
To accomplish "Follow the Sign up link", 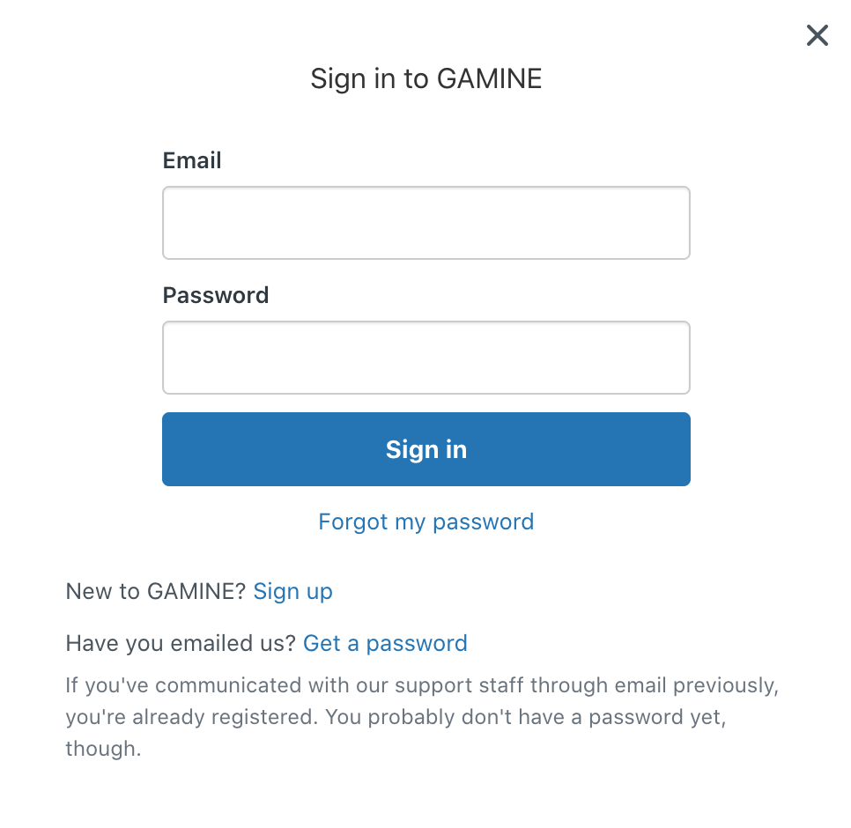I will tap(292, 591).
